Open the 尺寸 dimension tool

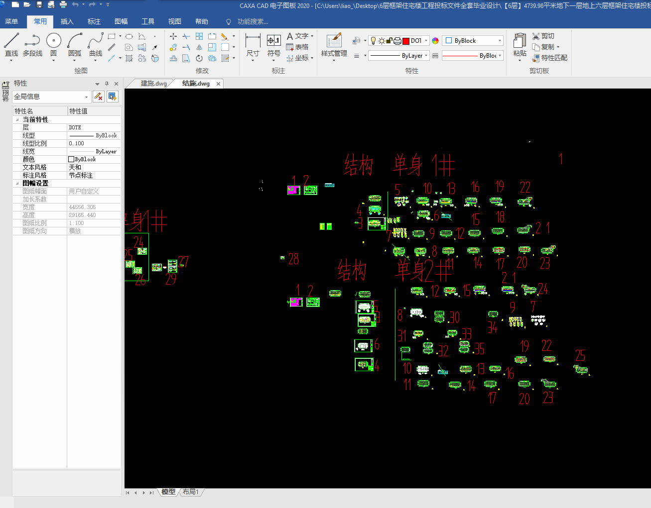tap(253, 46)
